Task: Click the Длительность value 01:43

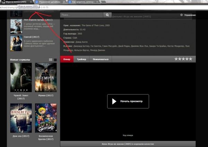Action: click(x=83, y=30)
